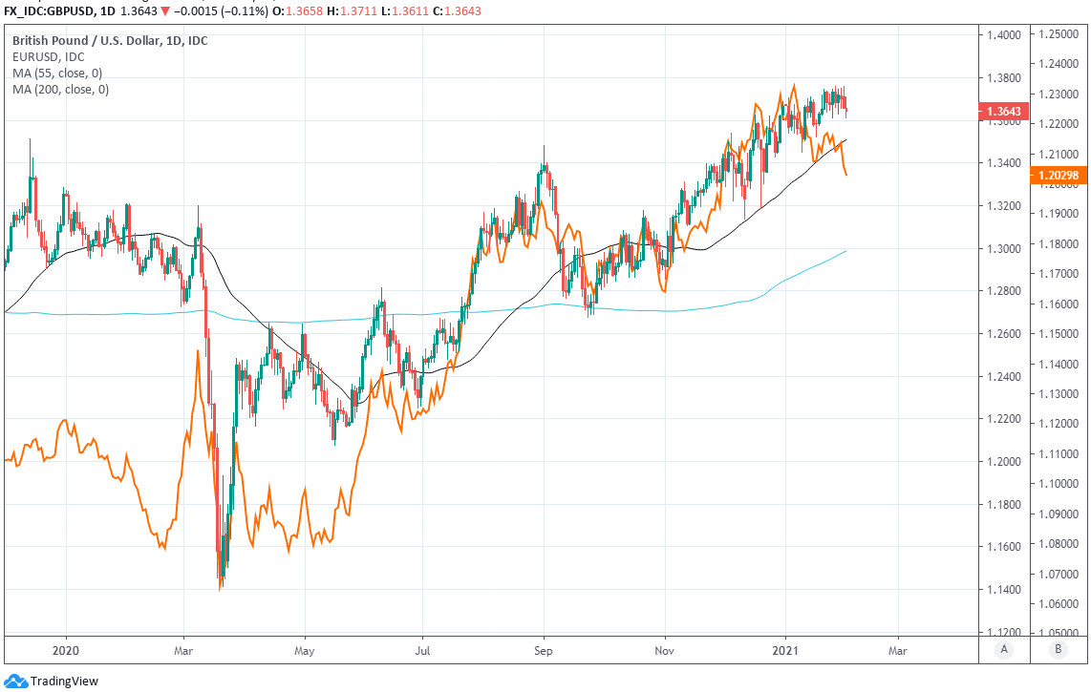Select the MA (55, close, 0) indicator legend
Viewport: 1091px width, 692px height.
59,73
